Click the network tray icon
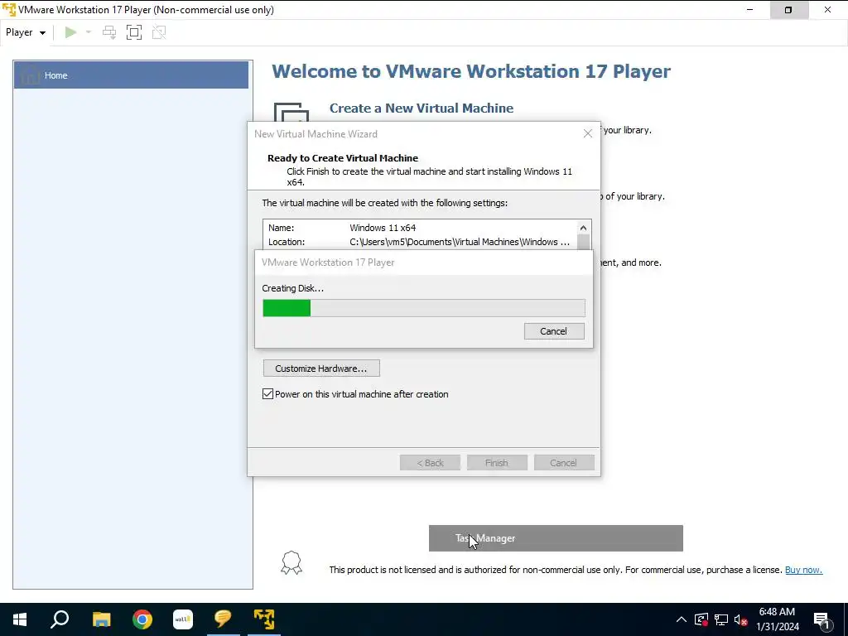Image resolution: width=848 pixels, height=636 pixels. [x=721, y=619]
